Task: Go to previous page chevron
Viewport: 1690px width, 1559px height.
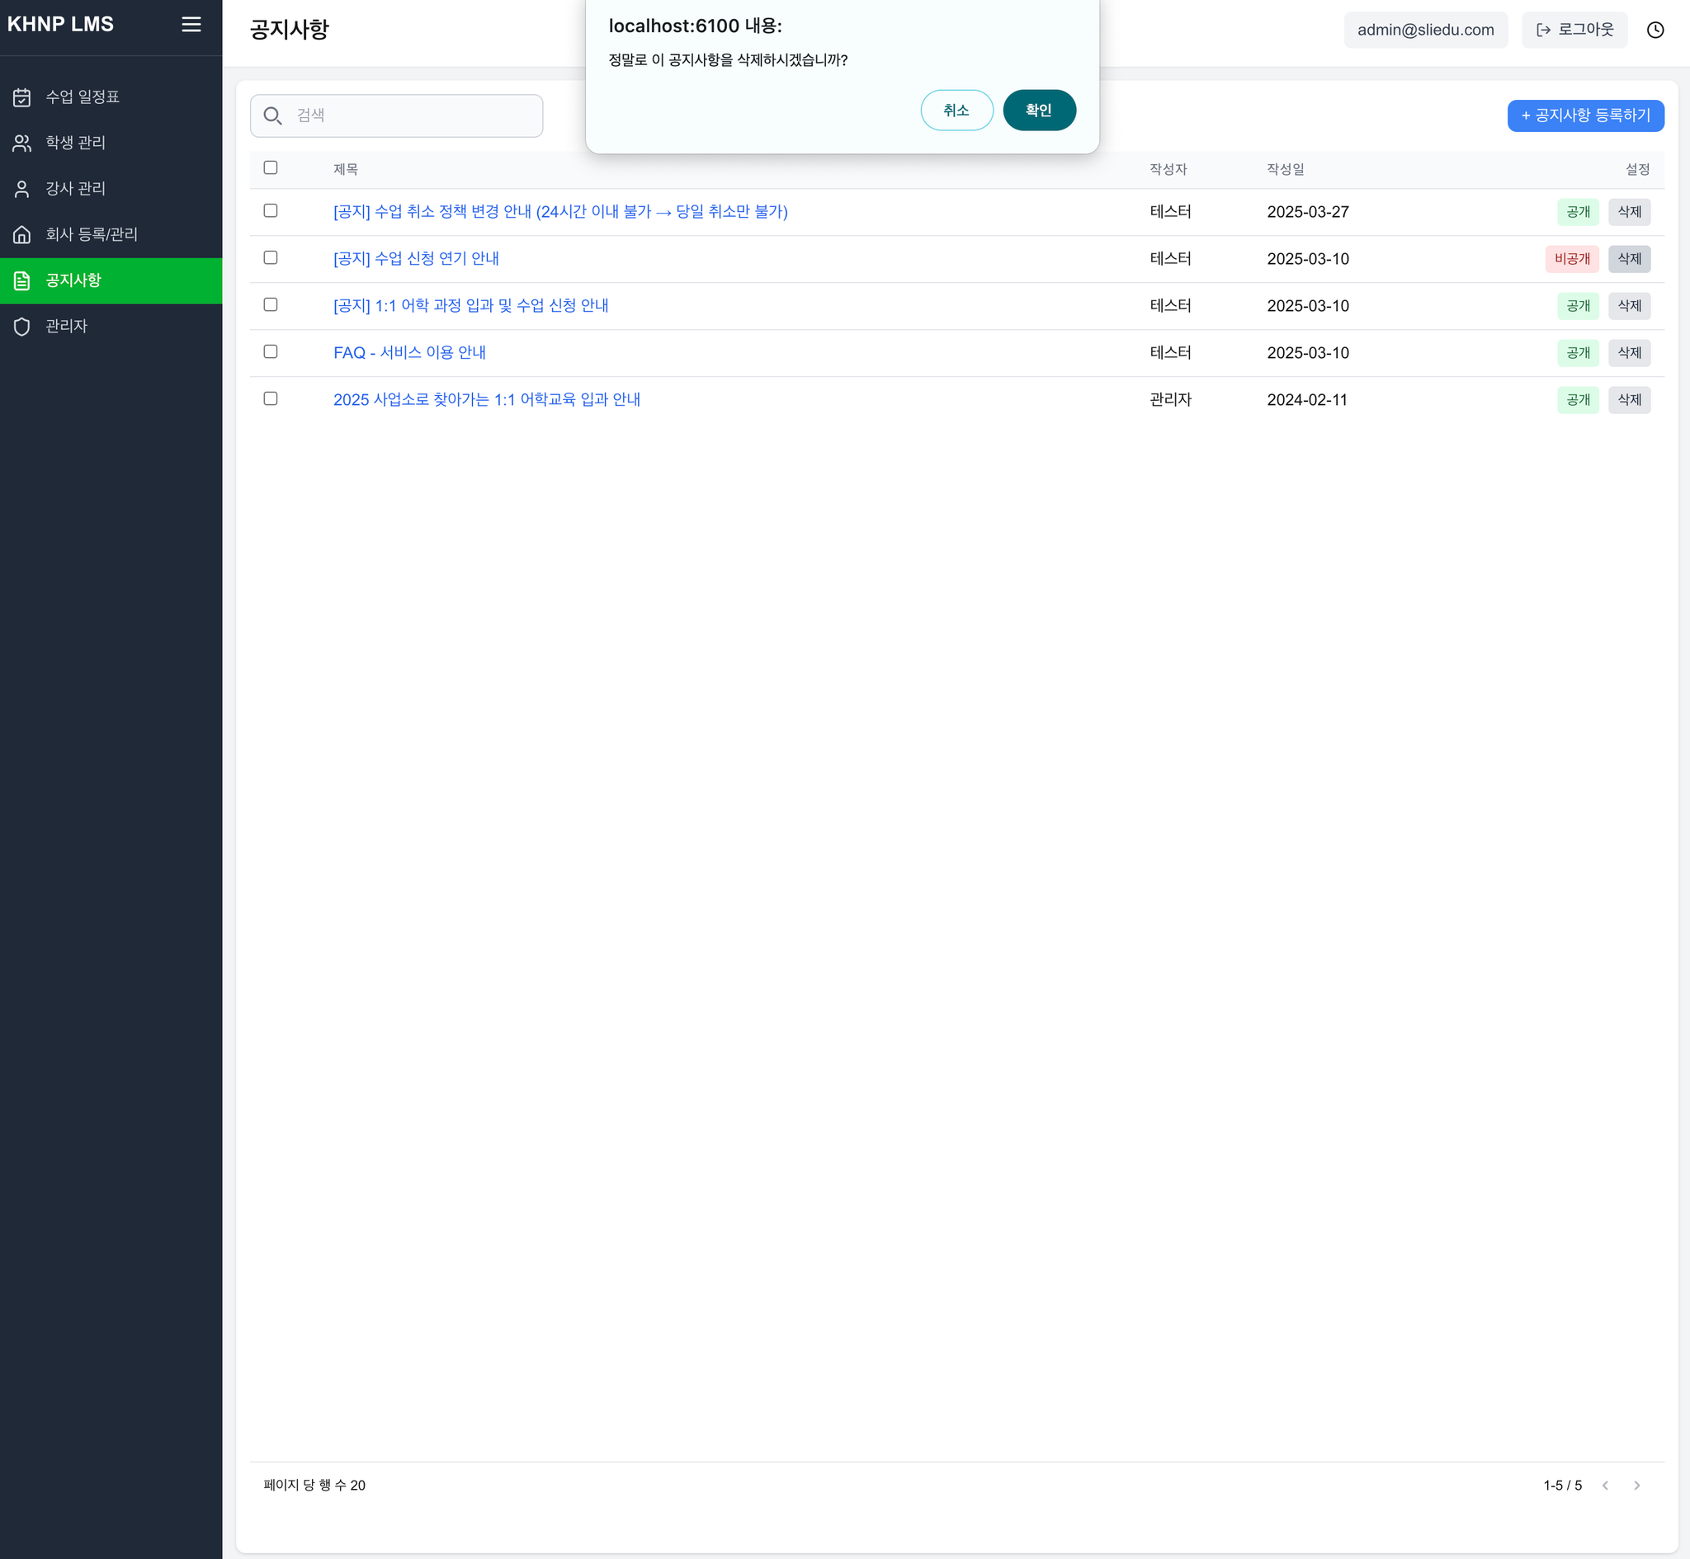Action: tap(1605, 1486)
